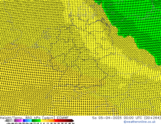Click the gray arrow at the legend's cold end

point(6,121)
